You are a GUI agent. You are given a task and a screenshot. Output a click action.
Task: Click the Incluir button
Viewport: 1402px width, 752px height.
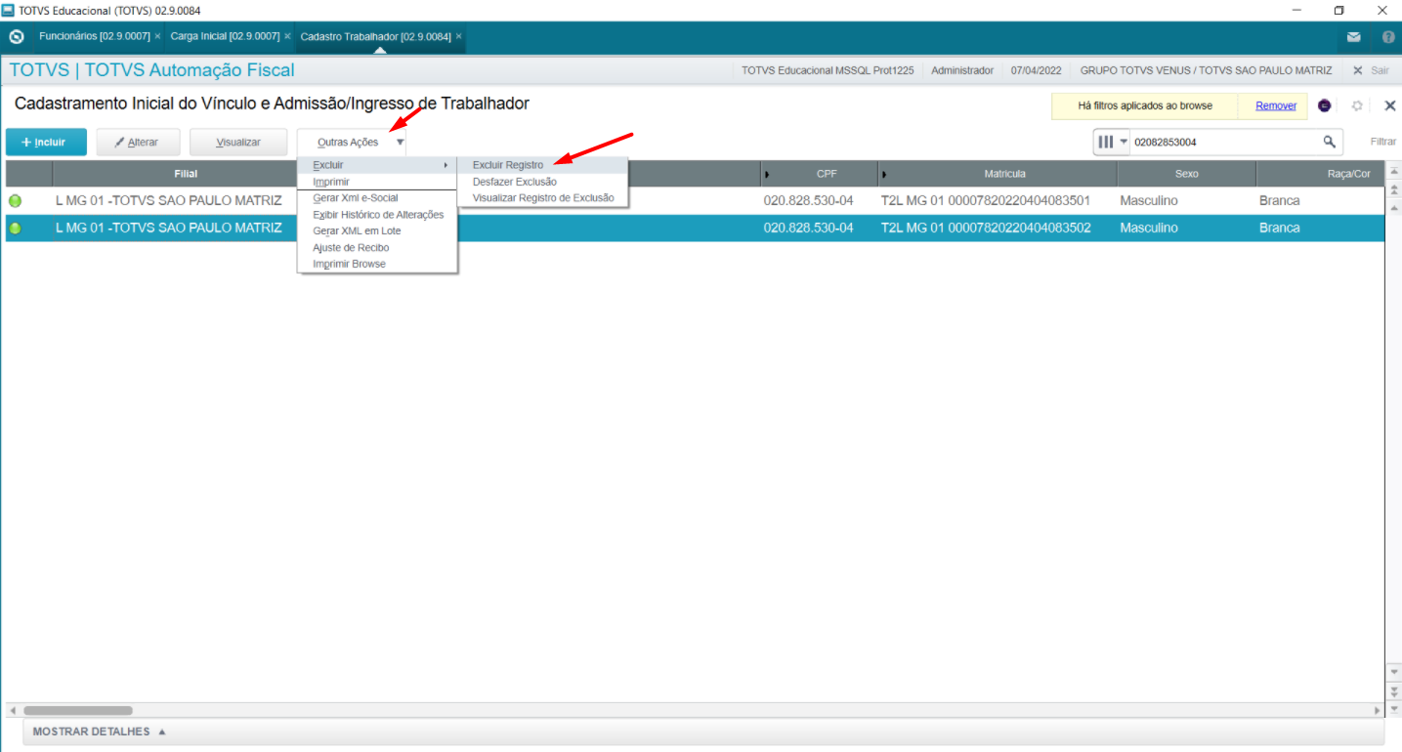(46, 143)
